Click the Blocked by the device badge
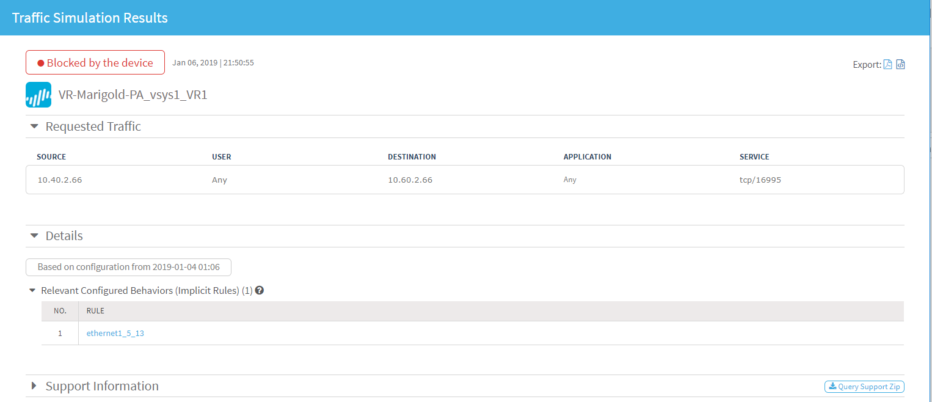The image size is (932, 402). tap(95, 62)
